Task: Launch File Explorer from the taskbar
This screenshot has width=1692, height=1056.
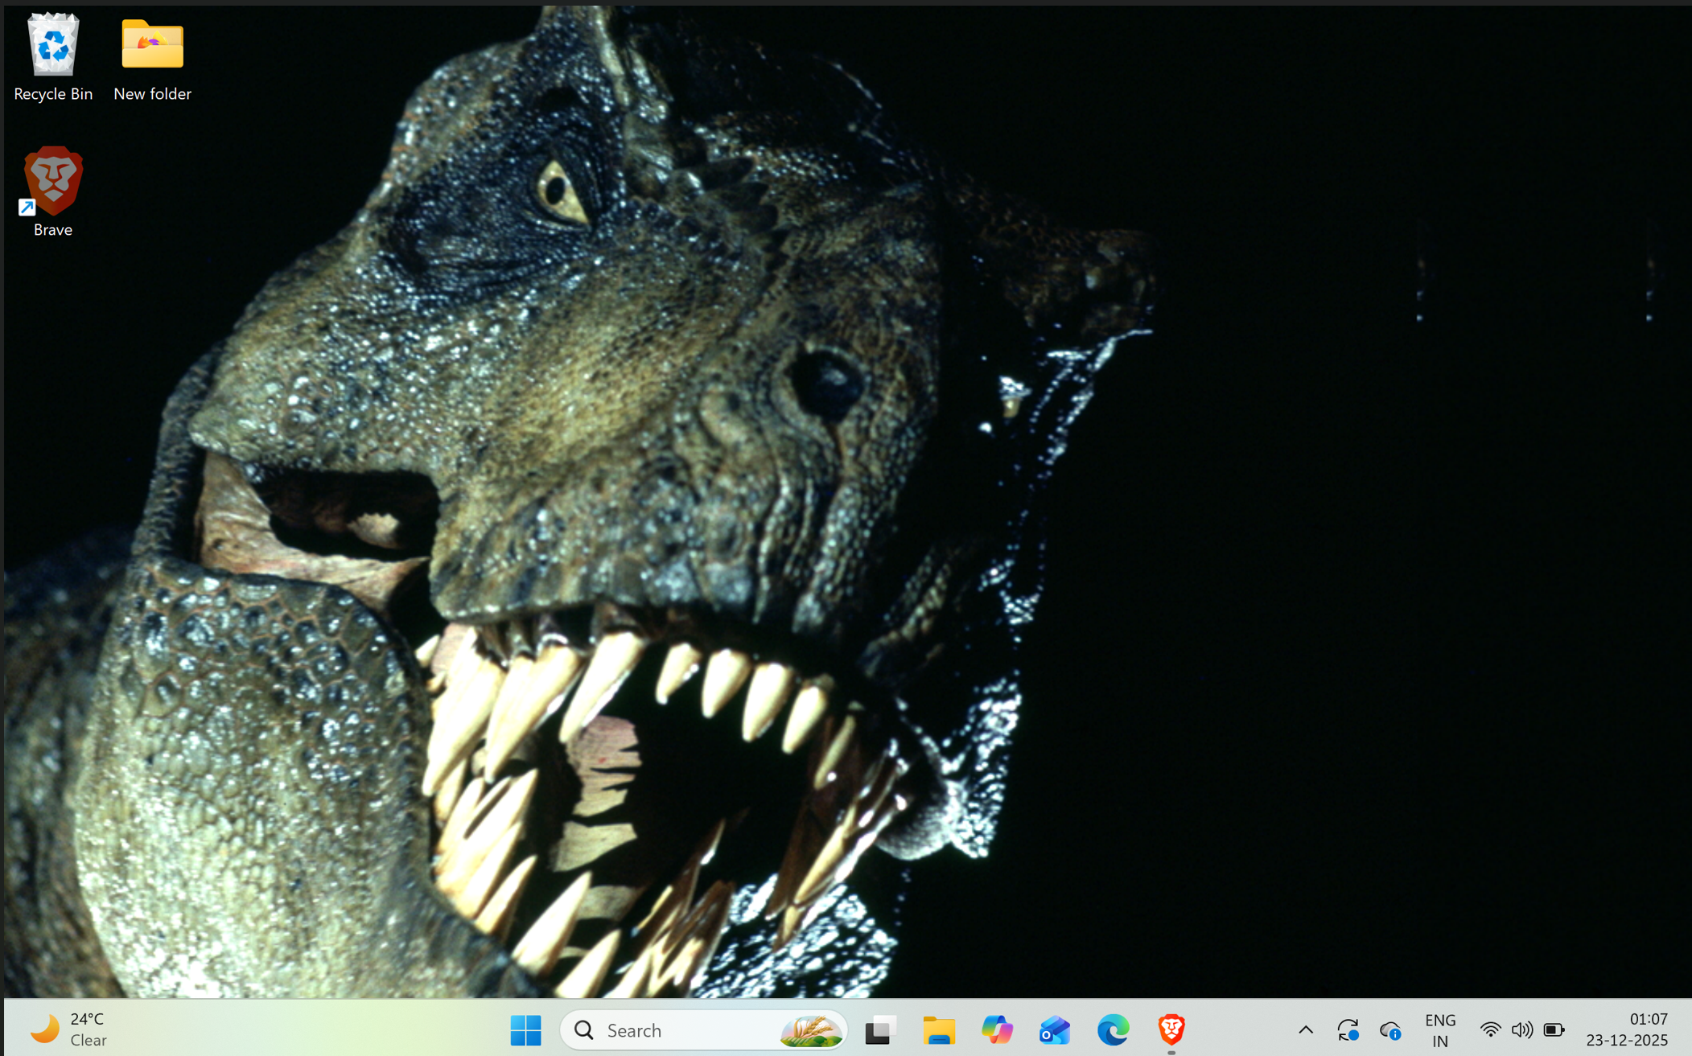Action: pyautogui.click(x=938, y=1029)
